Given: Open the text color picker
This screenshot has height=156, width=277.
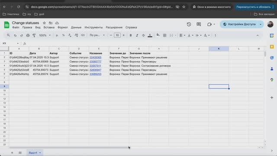Looking at the screenshot, I should pos(150,36).
